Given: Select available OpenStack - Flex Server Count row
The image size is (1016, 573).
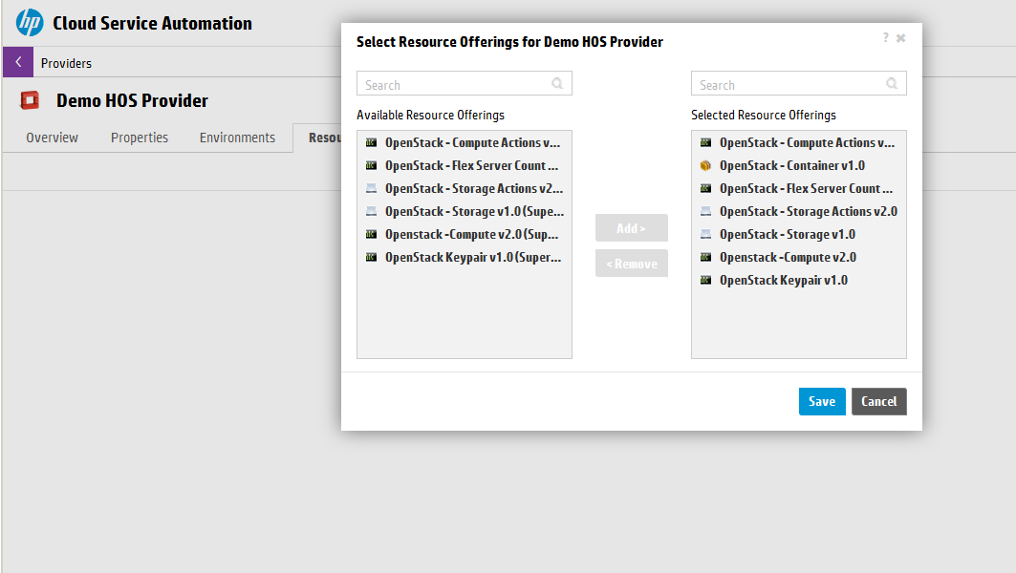Looking at the screenshot, I should tap(464, 166).
